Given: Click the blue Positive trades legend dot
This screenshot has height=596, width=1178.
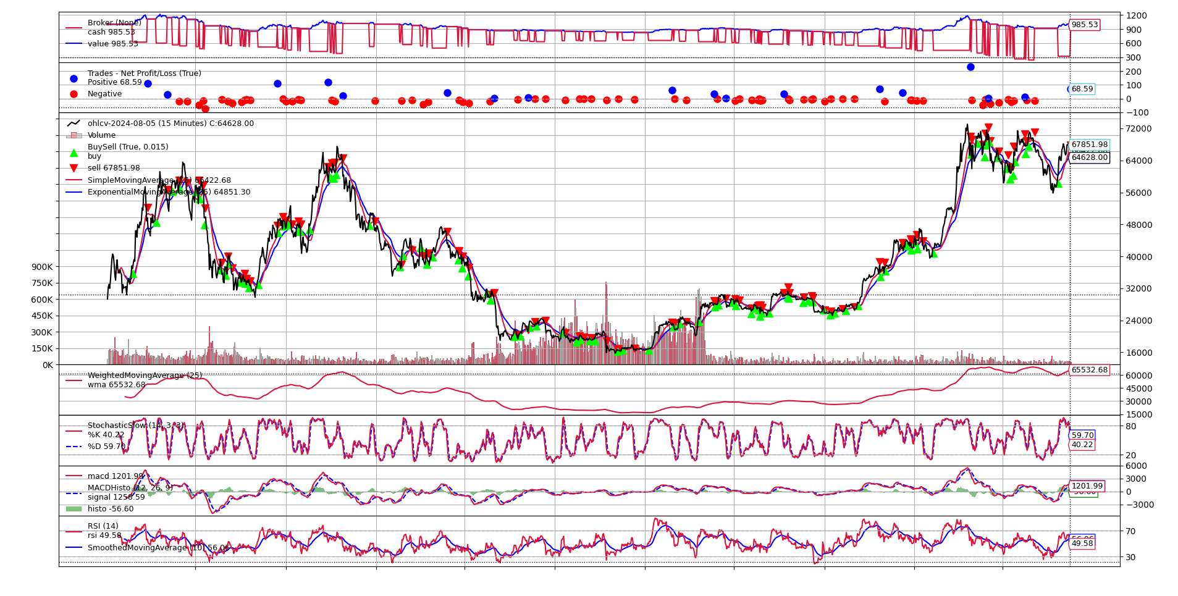Looking at the screenshot, I should [74, 78].
